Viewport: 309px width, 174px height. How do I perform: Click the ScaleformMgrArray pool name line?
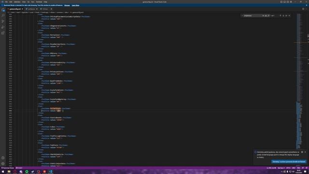58,99
